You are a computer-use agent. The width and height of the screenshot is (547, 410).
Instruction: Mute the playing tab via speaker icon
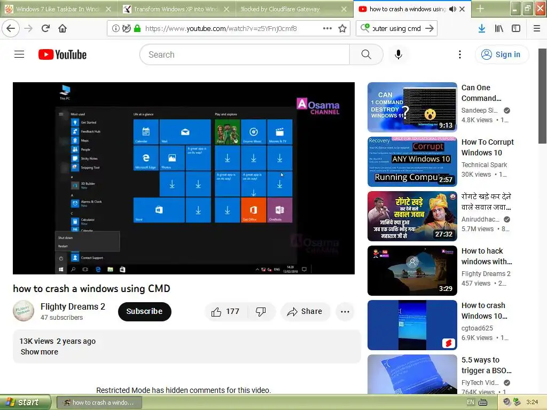click(452, 9)
